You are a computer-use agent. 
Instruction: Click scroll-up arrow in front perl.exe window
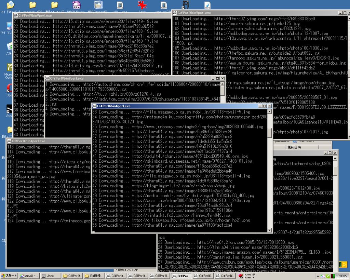269,112
